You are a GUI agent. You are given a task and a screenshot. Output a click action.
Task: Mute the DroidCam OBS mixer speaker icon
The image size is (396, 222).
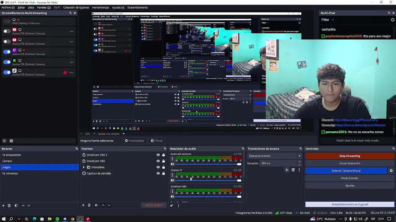pos(173,197)
